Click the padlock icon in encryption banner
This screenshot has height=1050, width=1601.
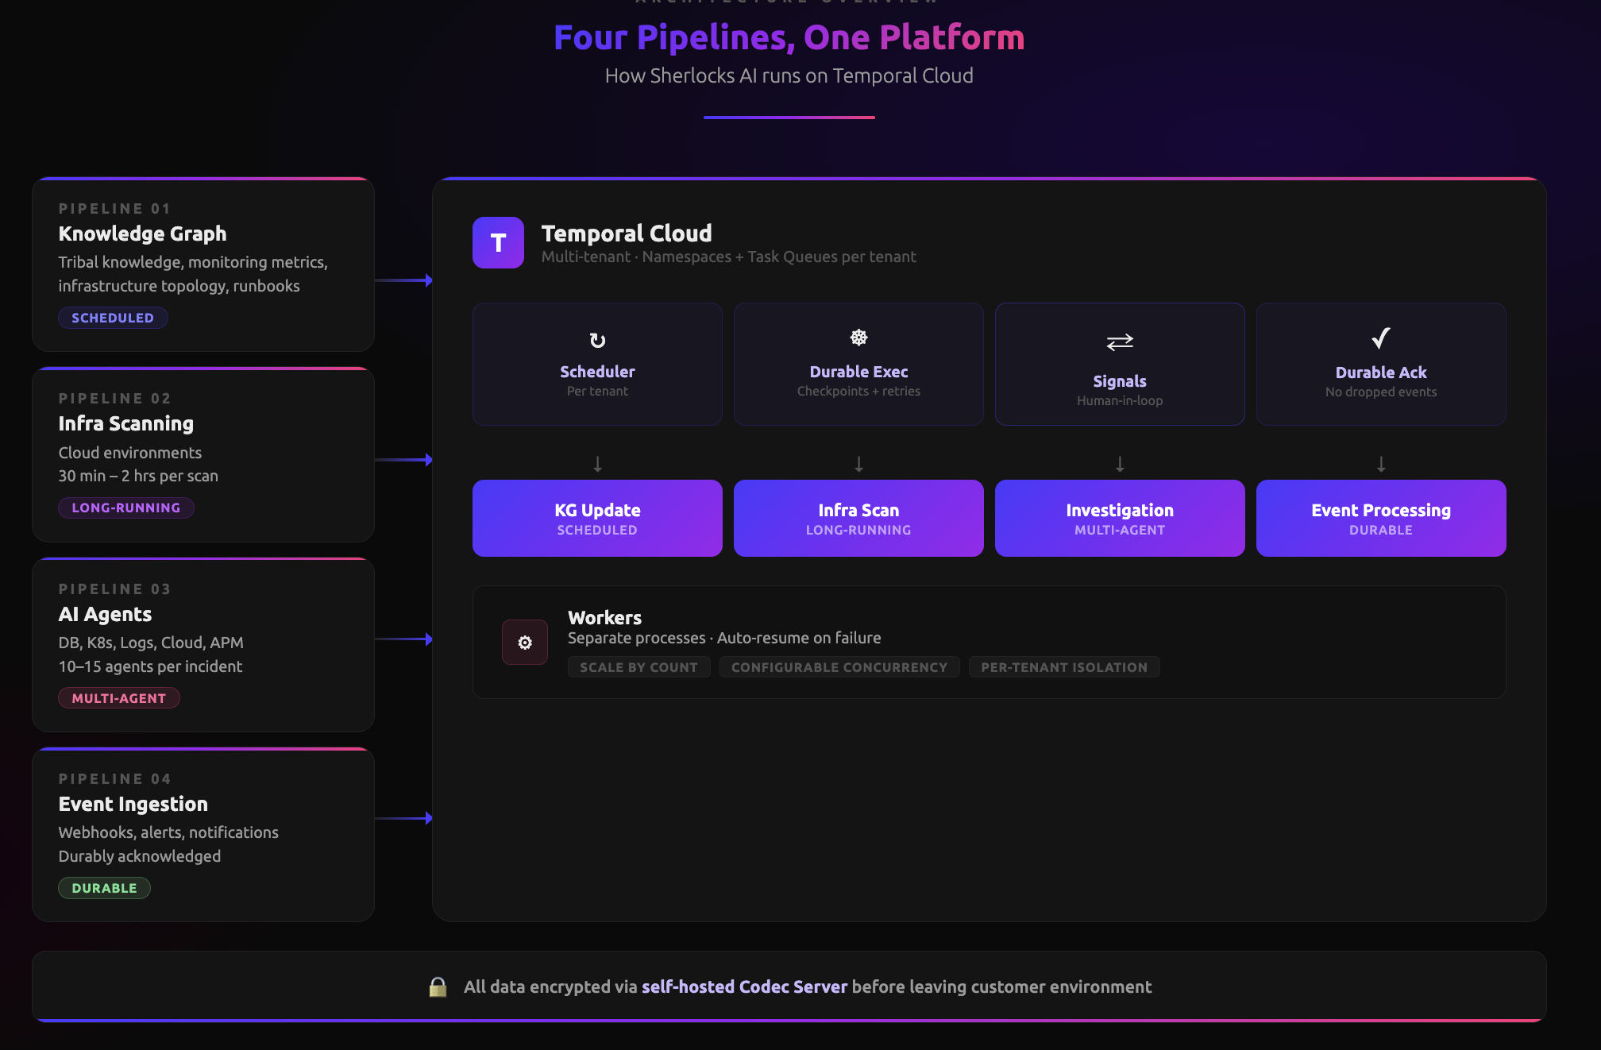438,986
